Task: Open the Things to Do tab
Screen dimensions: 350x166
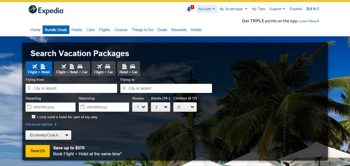Action: [x=142, y=30]
